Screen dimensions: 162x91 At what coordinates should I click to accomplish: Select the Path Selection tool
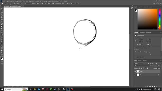pyautogui.click(x=2, y=46)
